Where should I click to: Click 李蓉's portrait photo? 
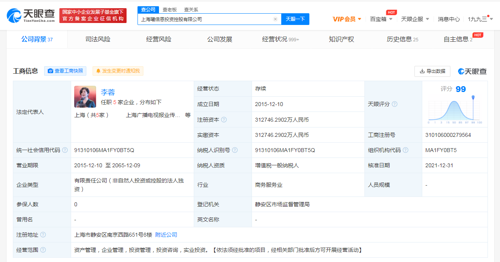(85, 97)
